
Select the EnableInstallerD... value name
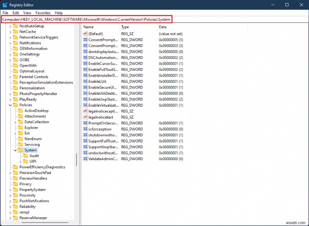tap(103, 75)
